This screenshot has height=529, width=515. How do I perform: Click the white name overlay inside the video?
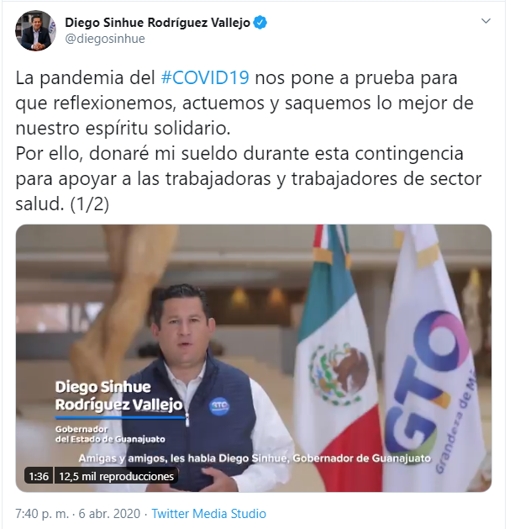[119, 395]
